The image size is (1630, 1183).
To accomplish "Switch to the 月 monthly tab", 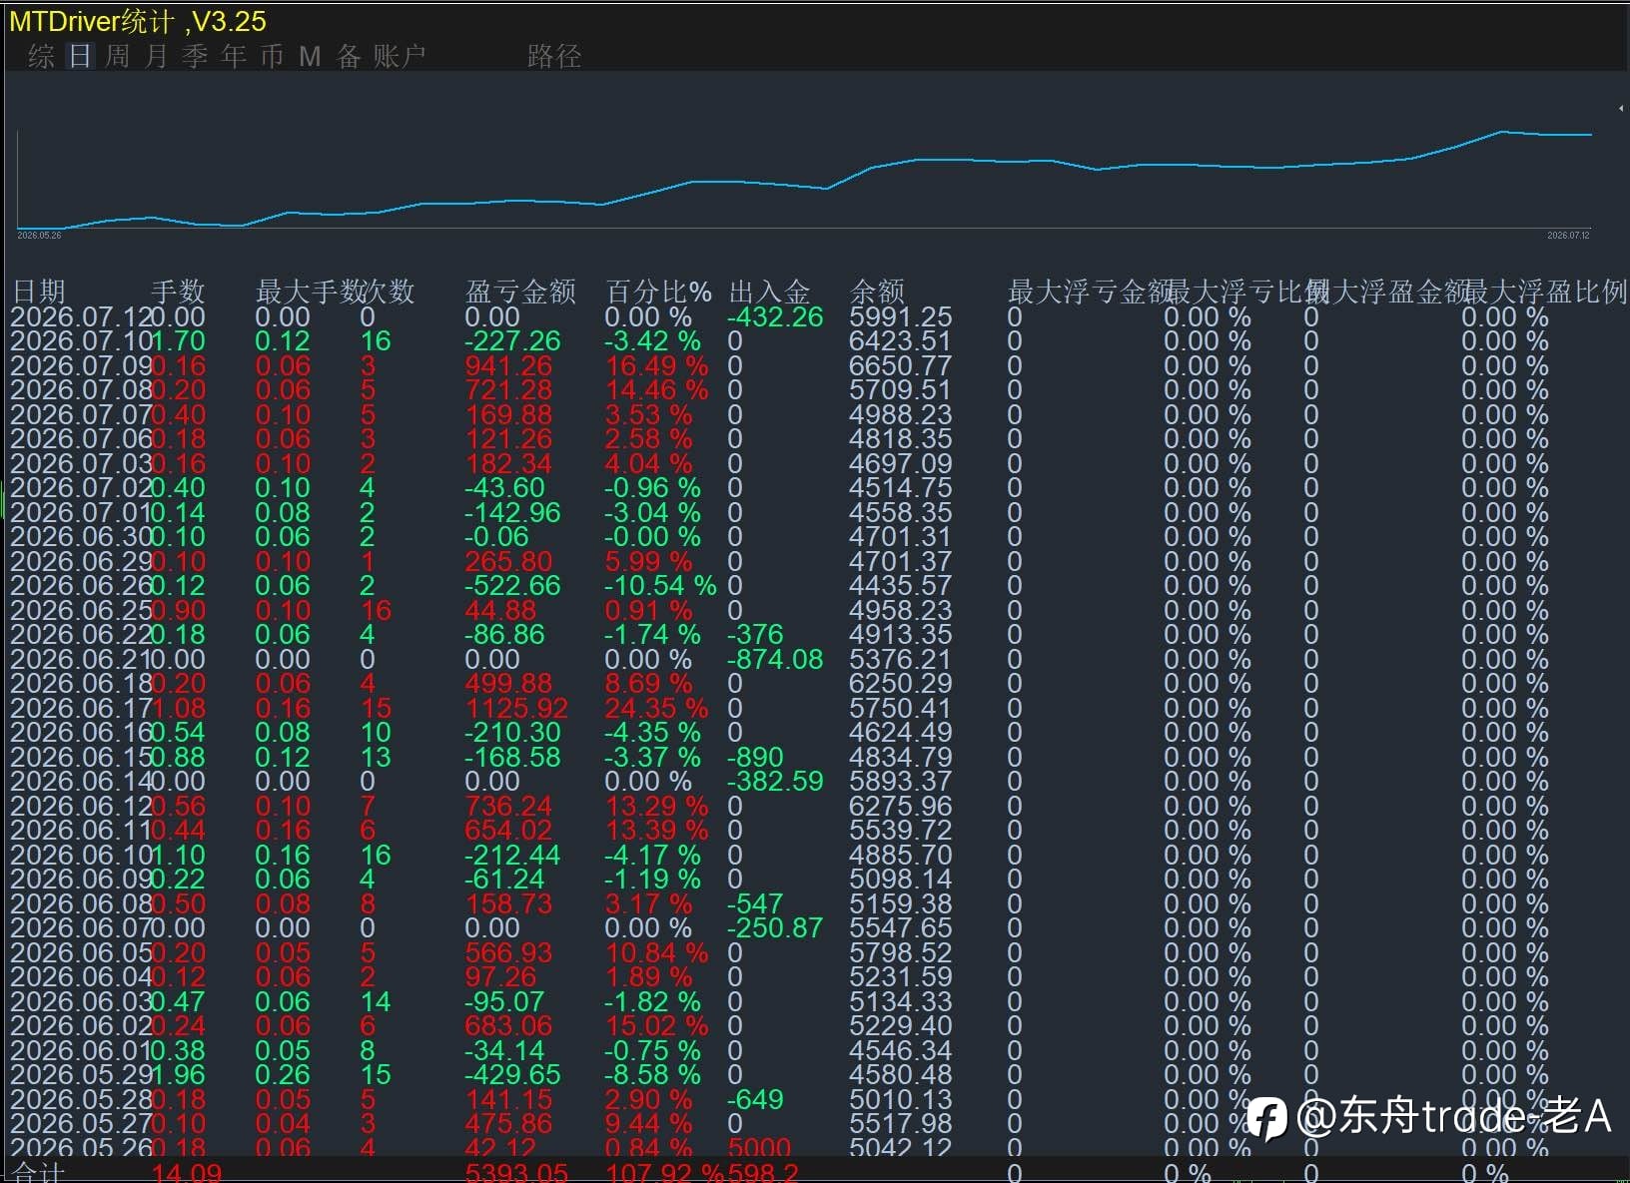I will coord(156,56).
